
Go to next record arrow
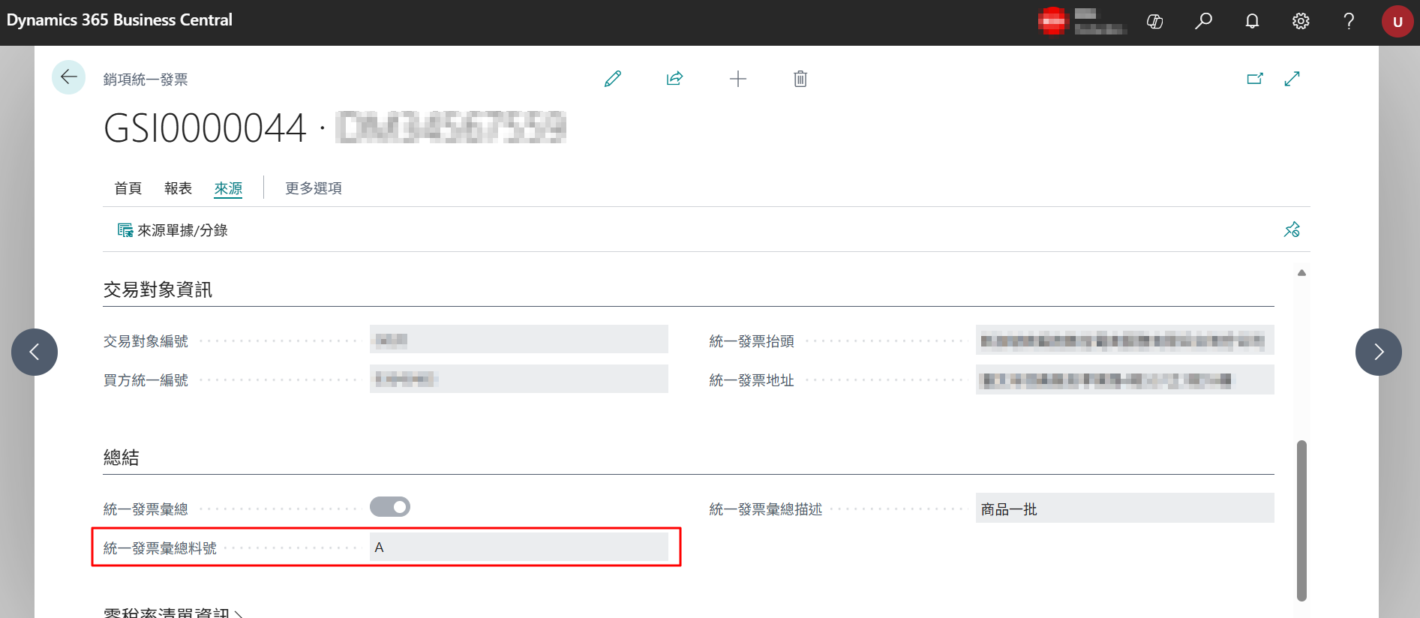pos(1379,352)
